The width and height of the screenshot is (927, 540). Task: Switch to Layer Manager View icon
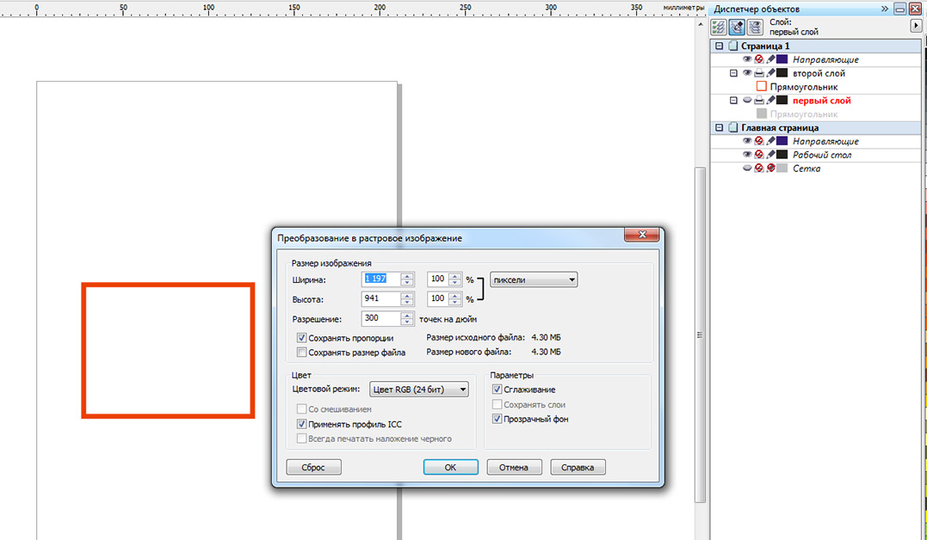(x=755, y=28)
